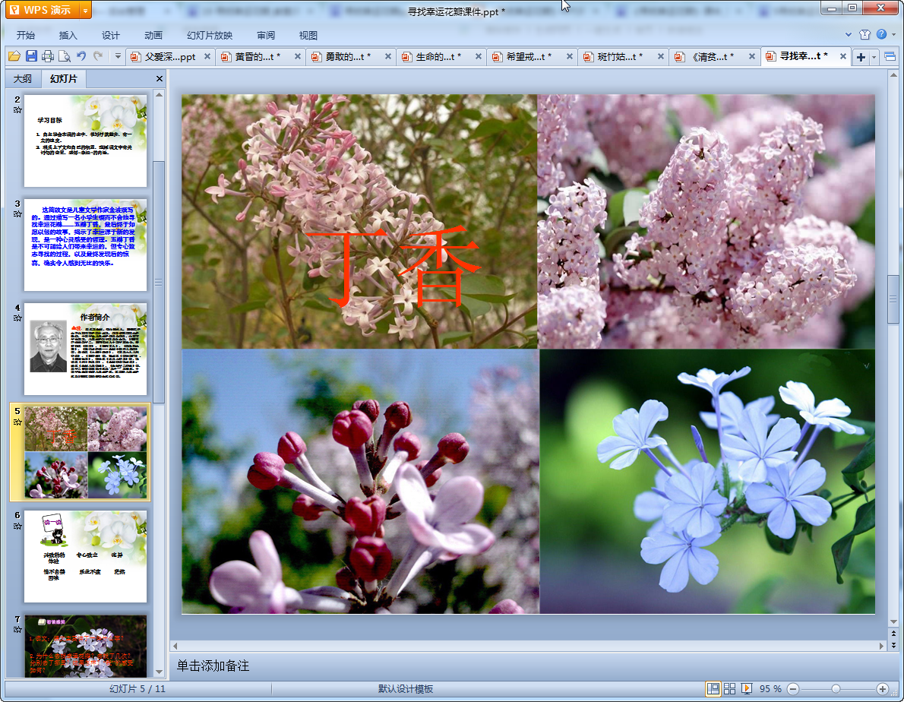Expand the WPS 演示 dropdown arrow
Viewport: 904px width, 702px height.
coord(85,10)
